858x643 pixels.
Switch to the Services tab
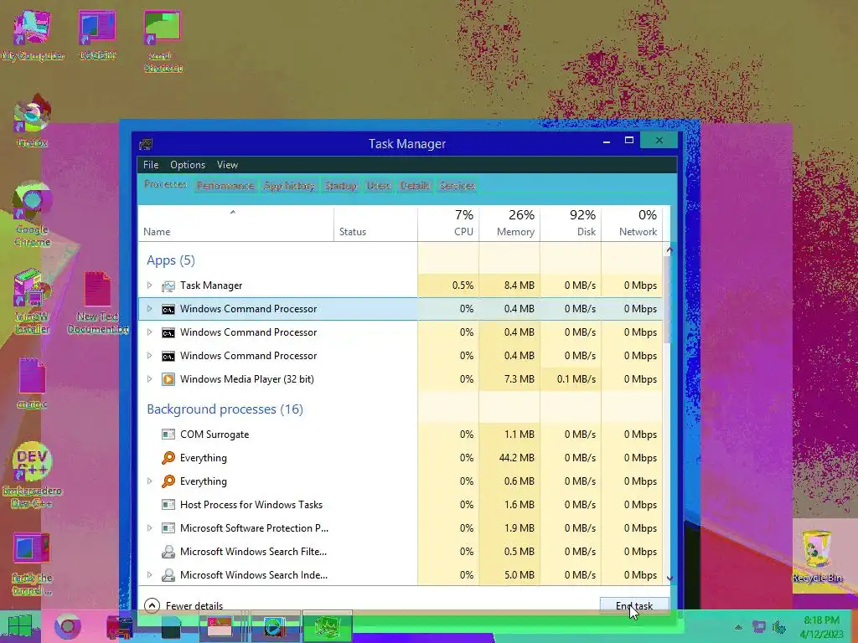click(x=457, y=186)
